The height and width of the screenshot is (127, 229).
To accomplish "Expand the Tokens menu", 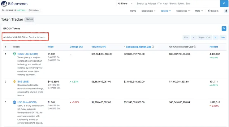I will point(166,11).
